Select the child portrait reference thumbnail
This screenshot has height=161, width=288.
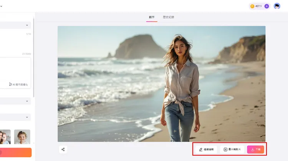pyautogui.click(x=22, y=137)
